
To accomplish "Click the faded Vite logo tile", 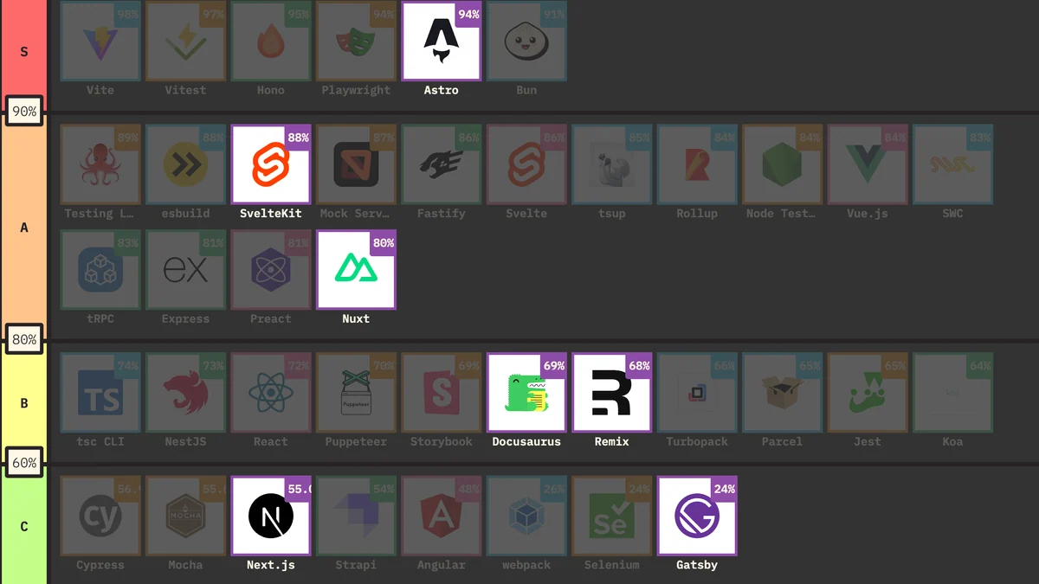I will [100, 42].
